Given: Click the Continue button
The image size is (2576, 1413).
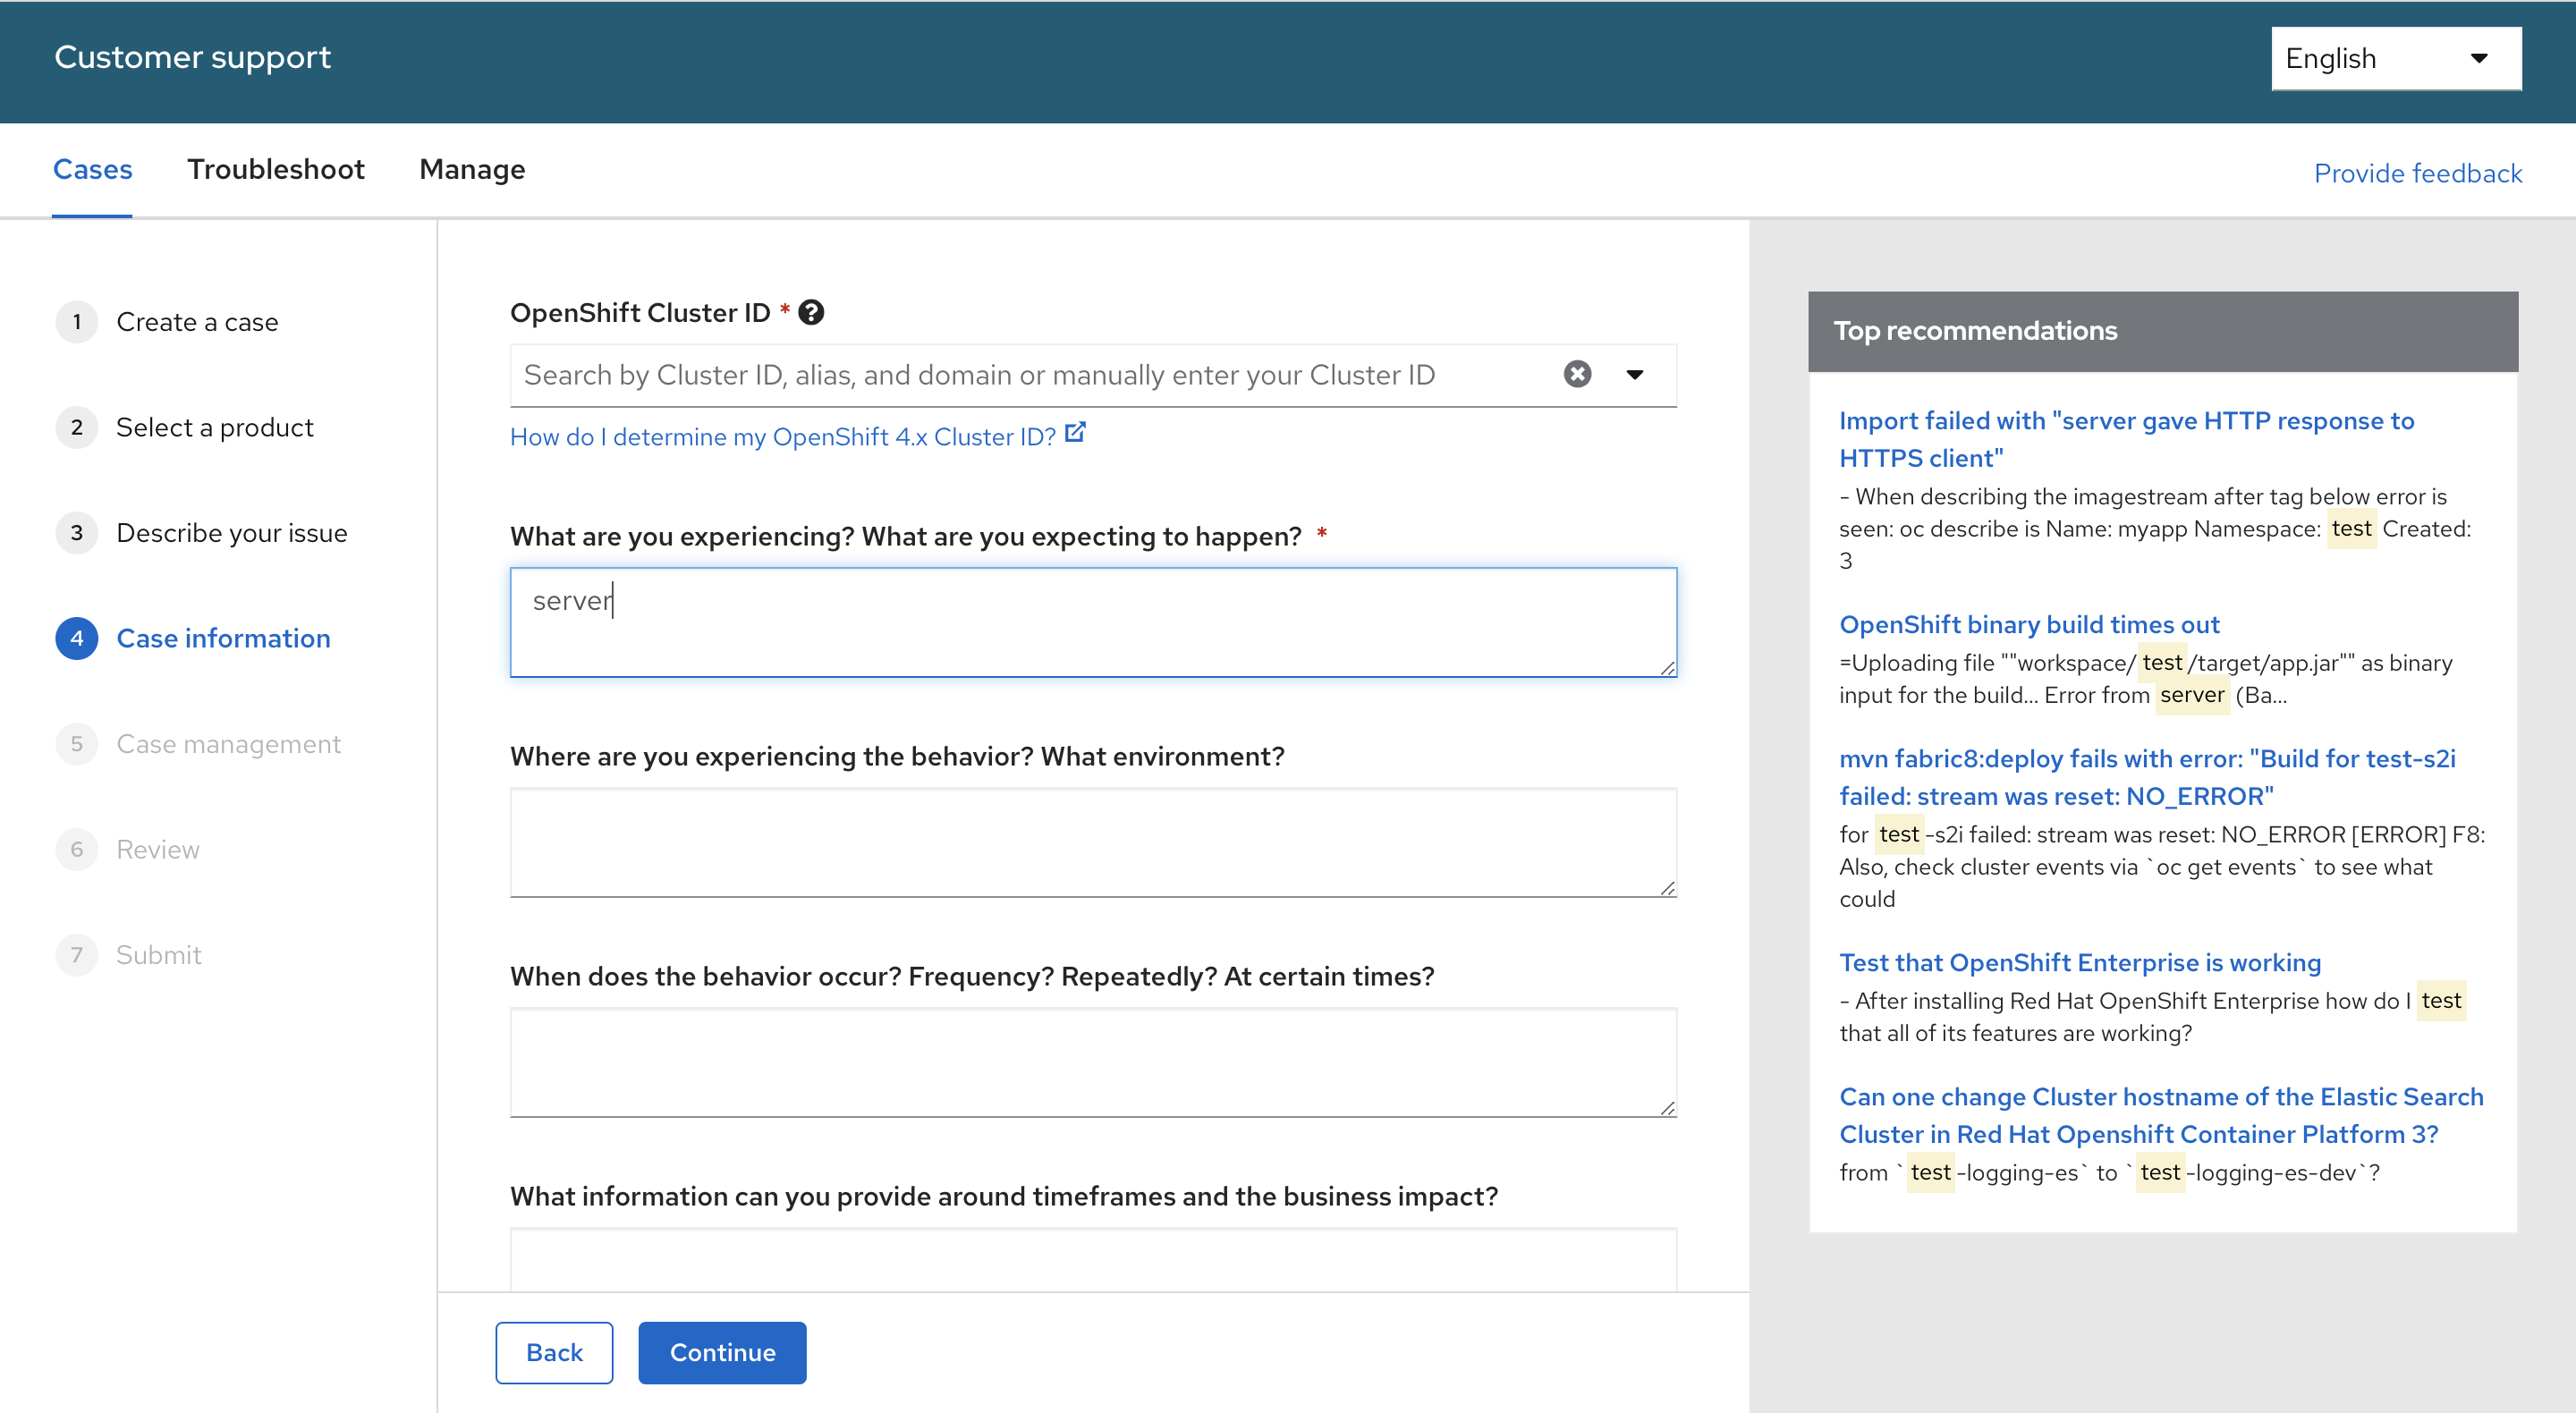Looking at the screenshot, I should click(x=722, y=1352).
